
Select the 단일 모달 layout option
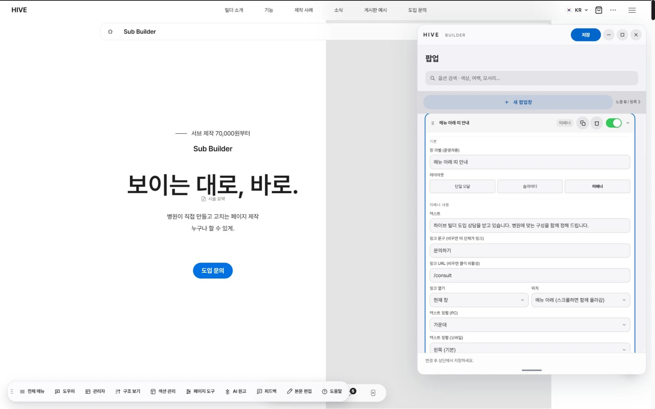462,186
